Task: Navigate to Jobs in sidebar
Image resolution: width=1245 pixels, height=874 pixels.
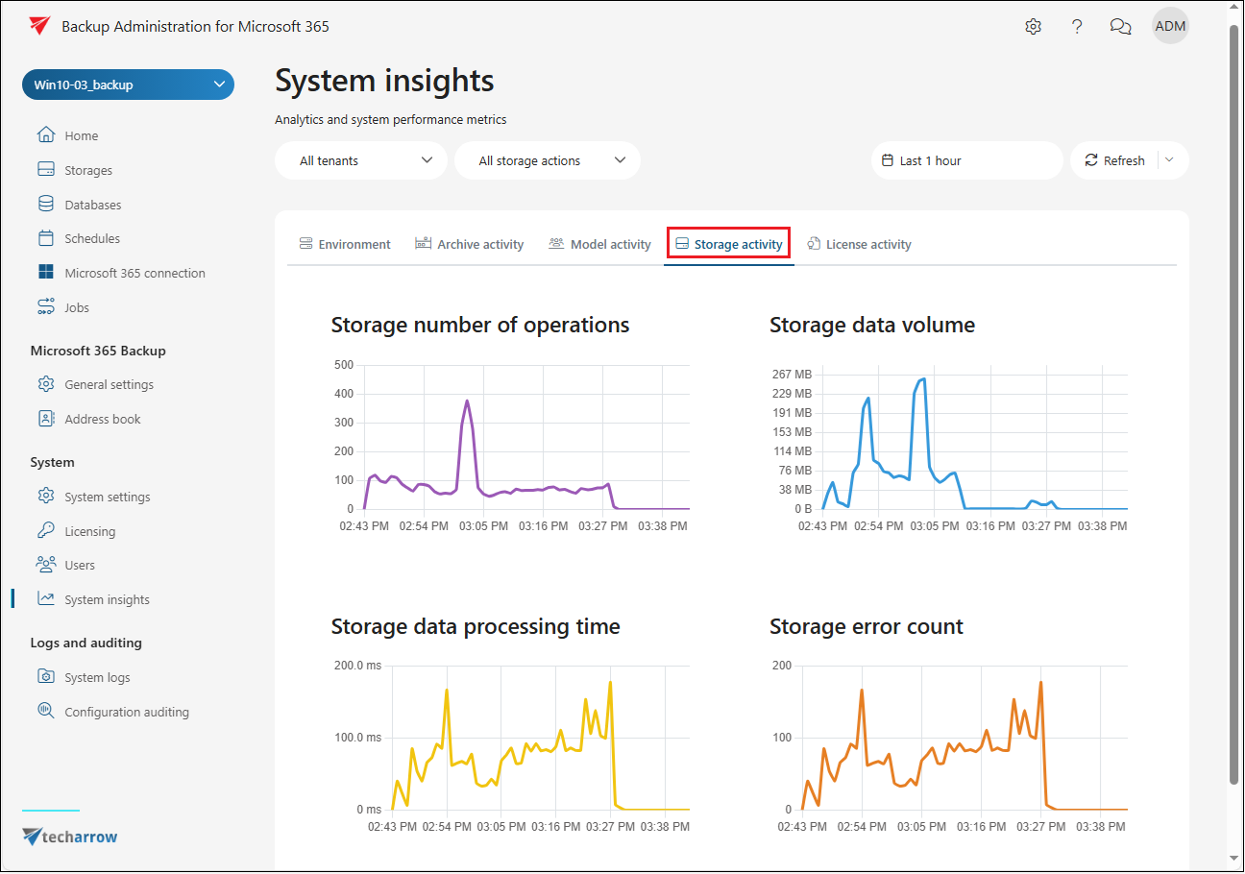Action: (x=77, y=307)
